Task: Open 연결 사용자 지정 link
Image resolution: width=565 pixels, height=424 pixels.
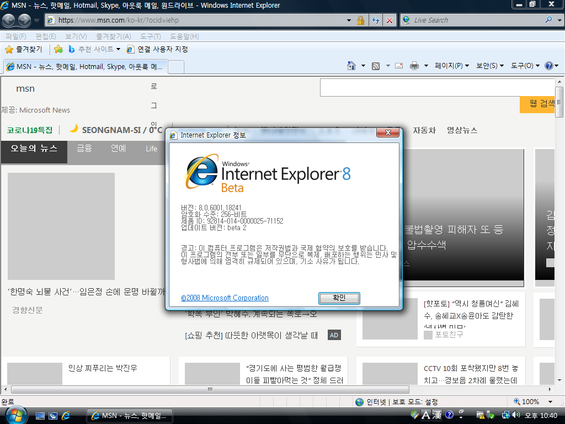Action: [157, 49]
